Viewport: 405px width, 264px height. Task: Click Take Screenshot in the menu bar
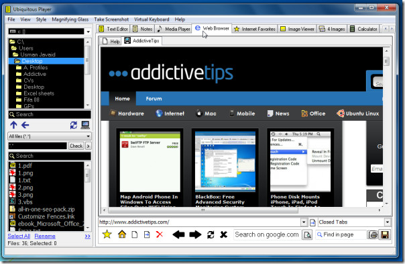point(111,19)
